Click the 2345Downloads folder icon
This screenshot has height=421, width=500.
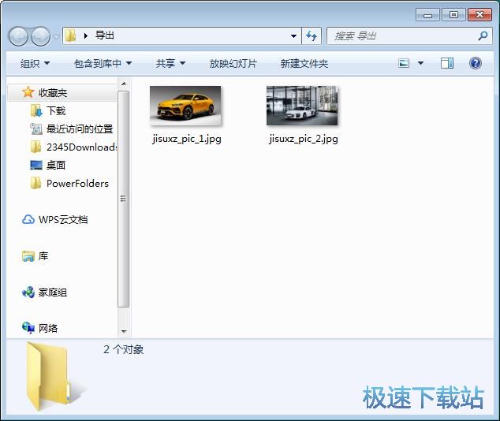coord(35,147)
